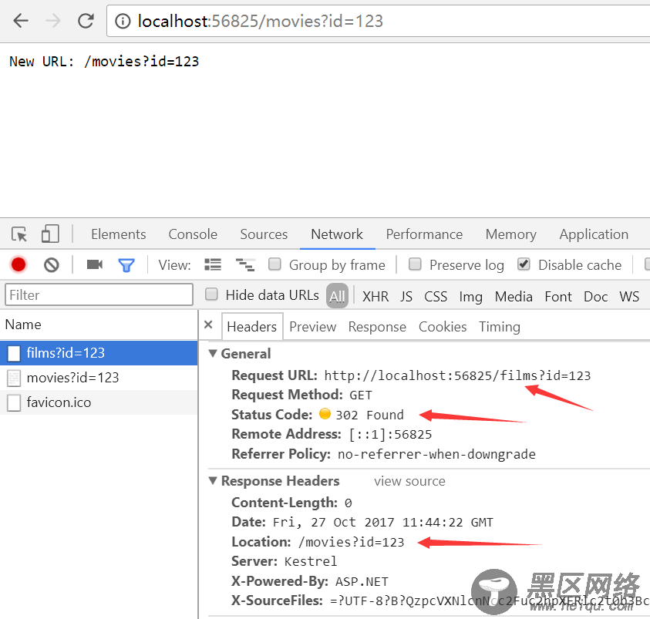This screenshot has height=619, width=650.
Task: Select the films?id=123 request row
Action: pyautogui.click(x=99, y=353)
